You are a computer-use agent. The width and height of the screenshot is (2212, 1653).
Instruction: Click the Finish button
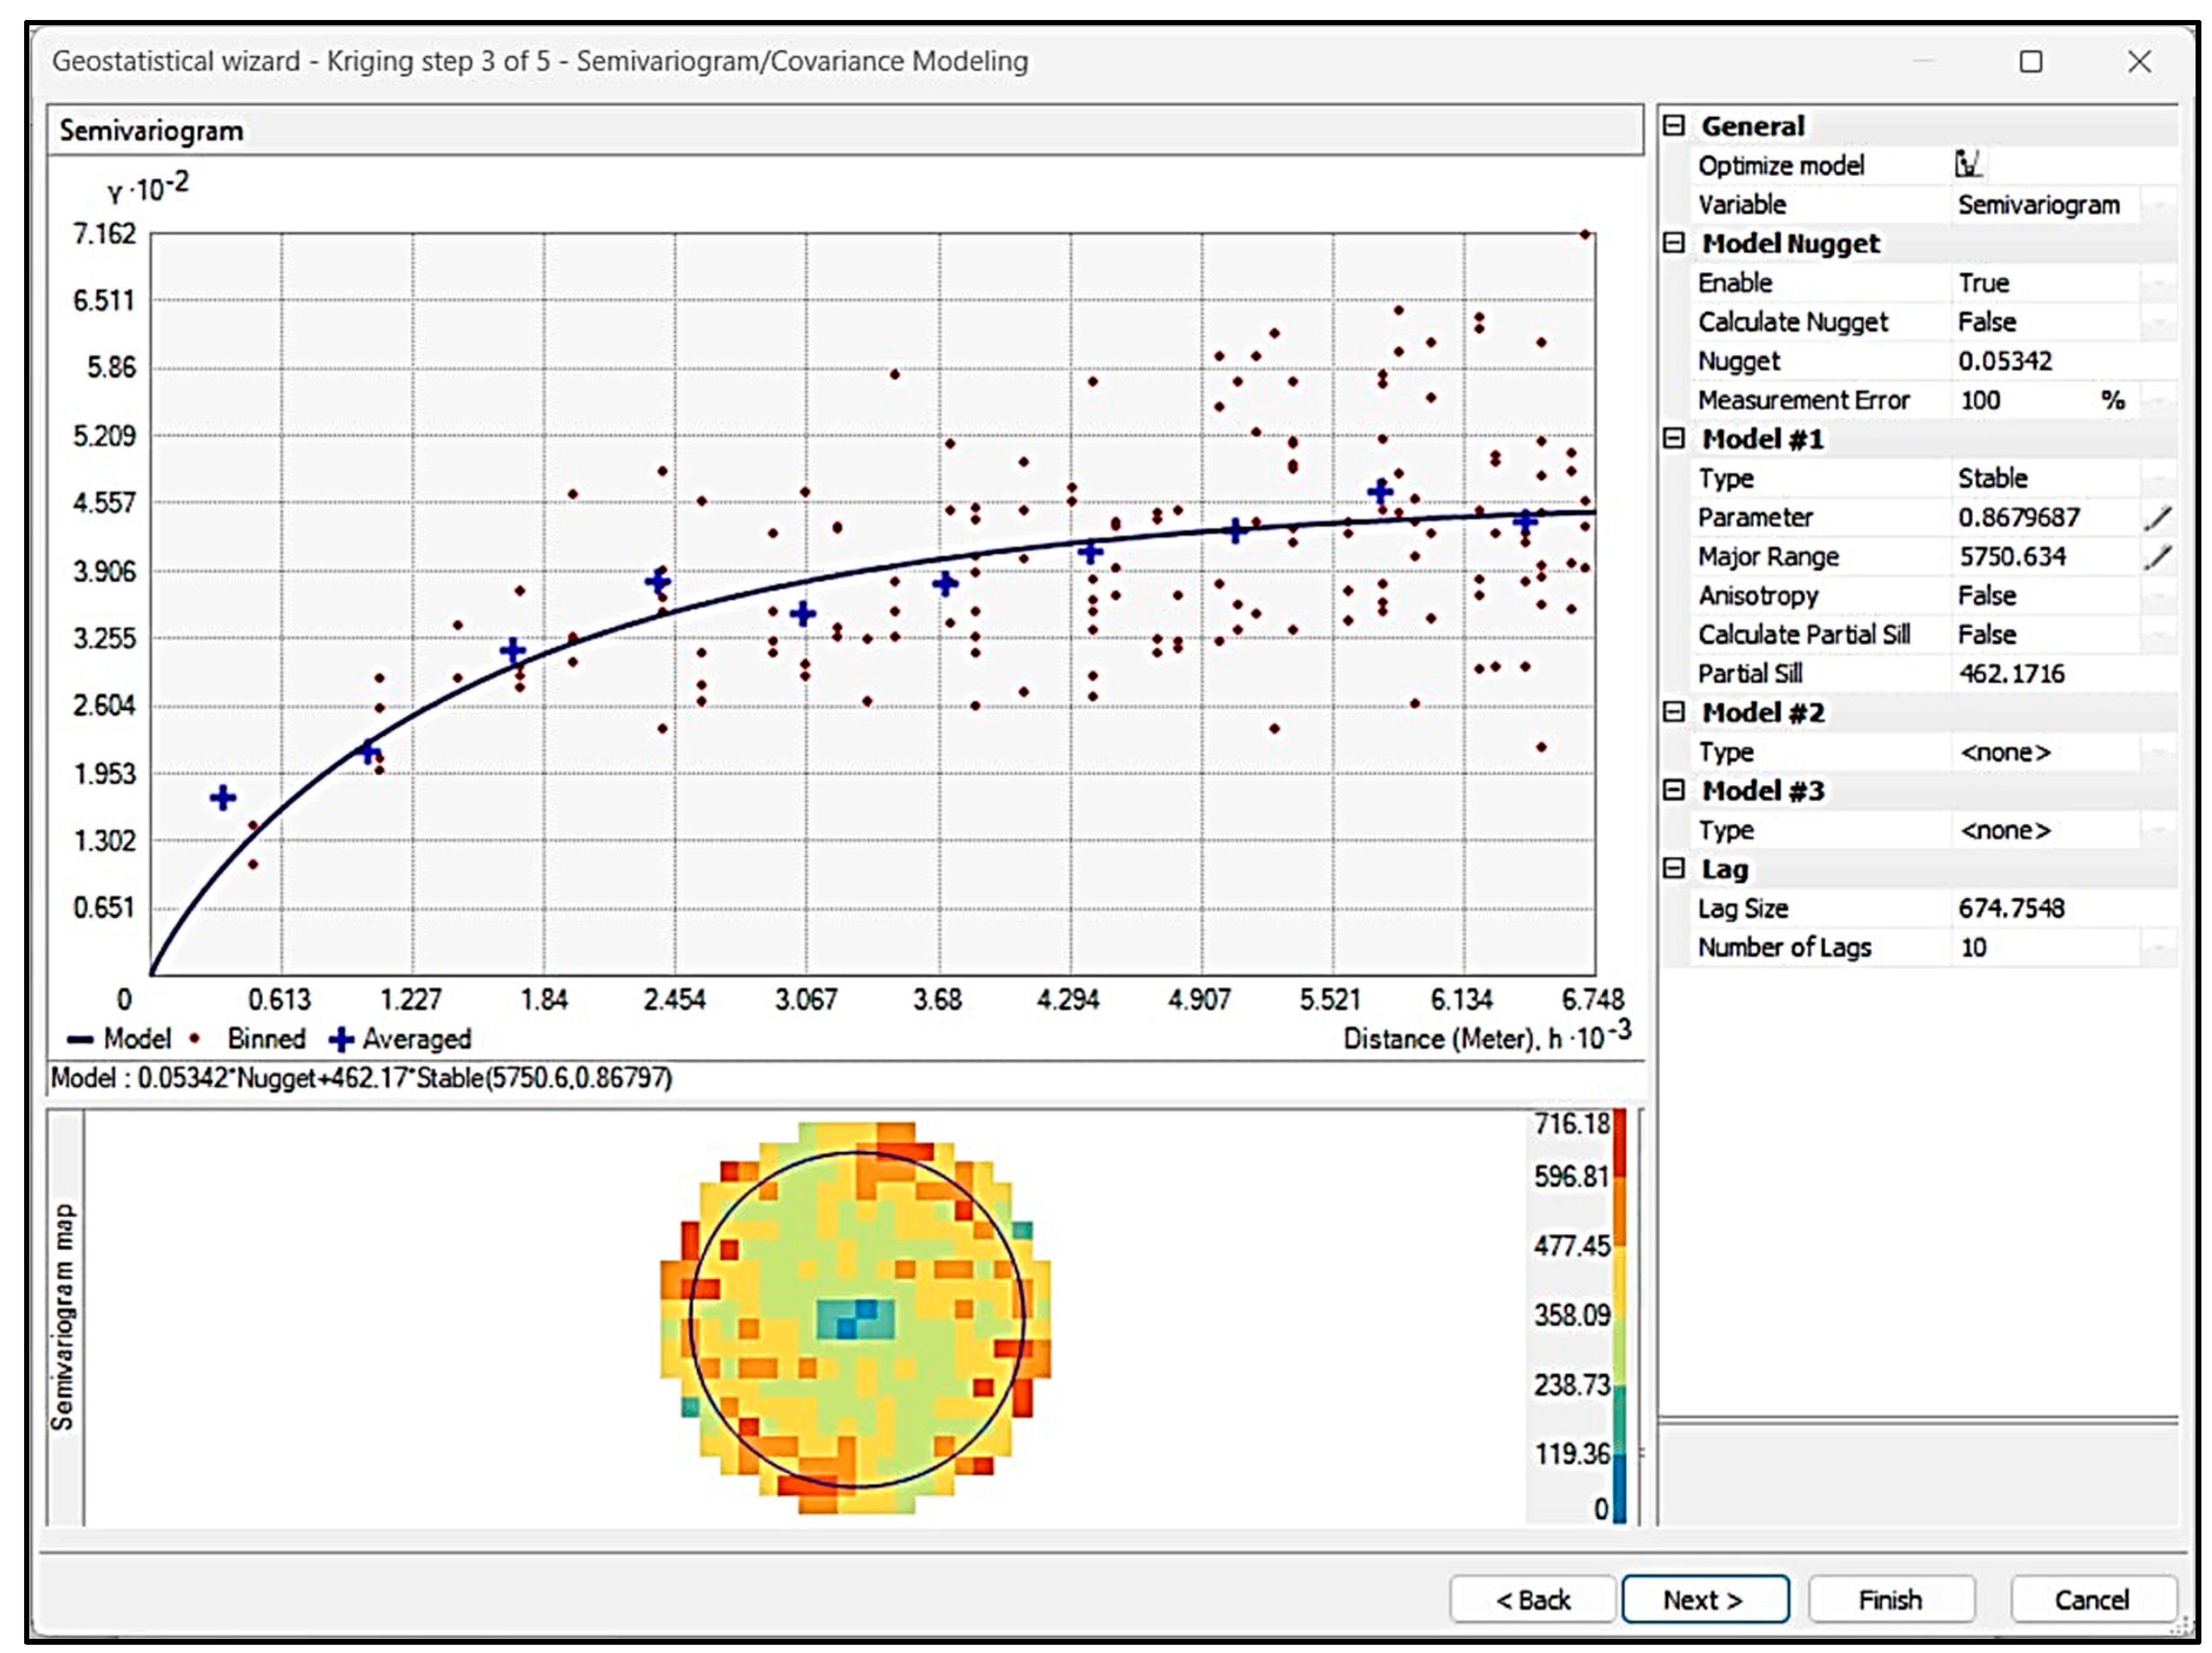(1890, 1600)
